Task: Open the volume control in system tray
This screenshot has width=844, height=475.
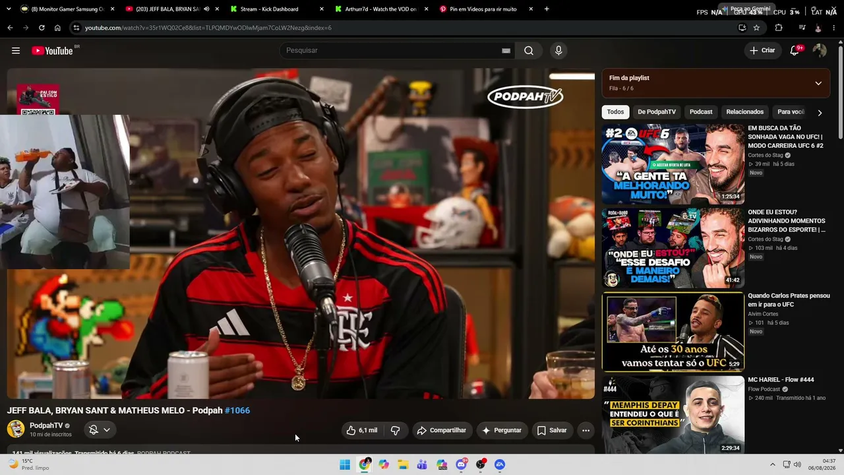Action: [x=798, y=464]
